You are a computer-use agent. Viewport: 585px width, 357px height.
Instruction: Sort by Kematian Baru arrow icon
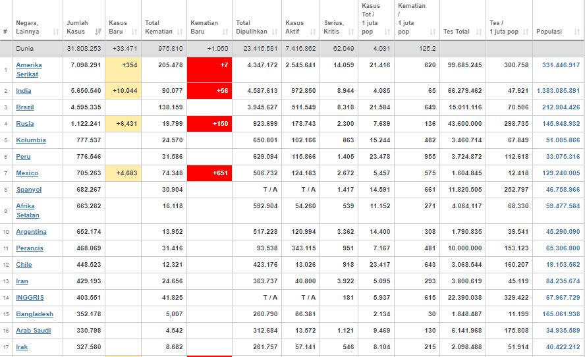coord(225,32)
